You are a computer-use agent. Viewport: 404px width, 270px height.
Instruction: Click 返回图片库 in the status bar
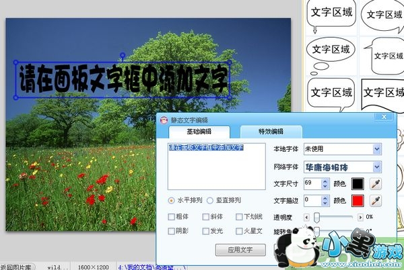pos(16,267)
